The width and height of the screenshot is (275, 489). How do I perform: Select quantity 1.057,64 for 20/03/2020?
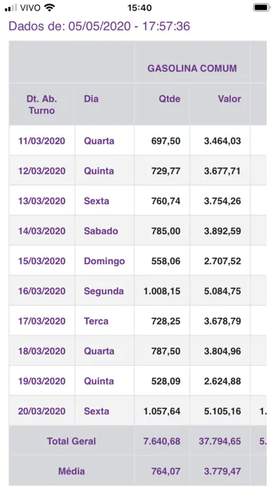click(161, 411)
